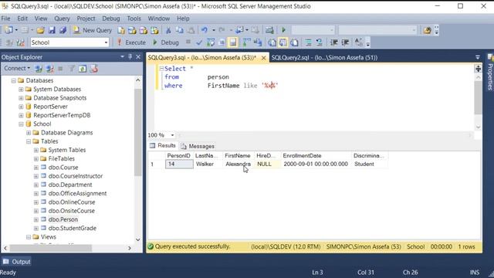
Task: Click Database Engine Query icon beside New Query
Action: (121, 30)
